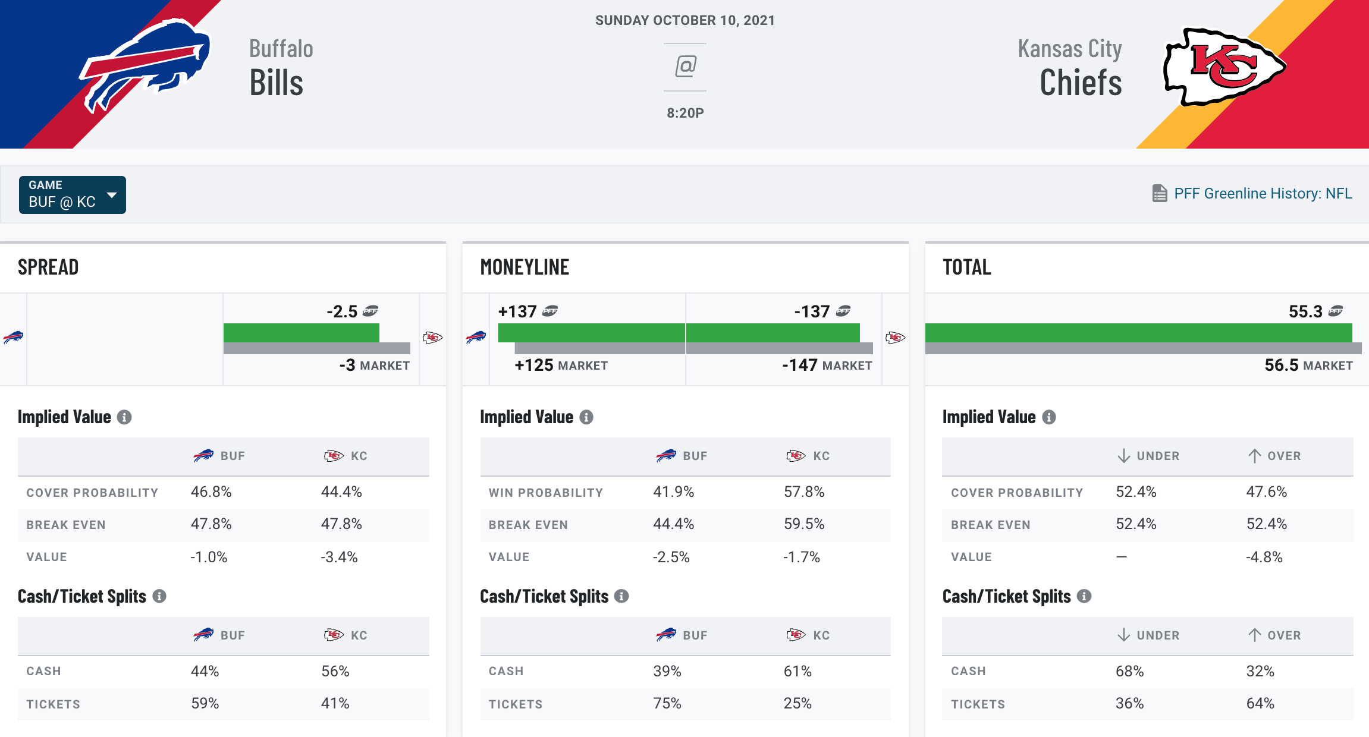This screenshot has height=737, width=1369.
Task: Click the PFF football icon beside -137
Action: [843, 311]
